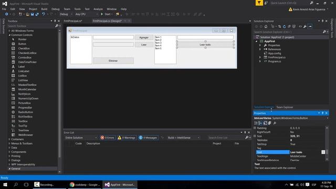
Task: Expand the All Windows Forms group
Action: coord(9,31)
